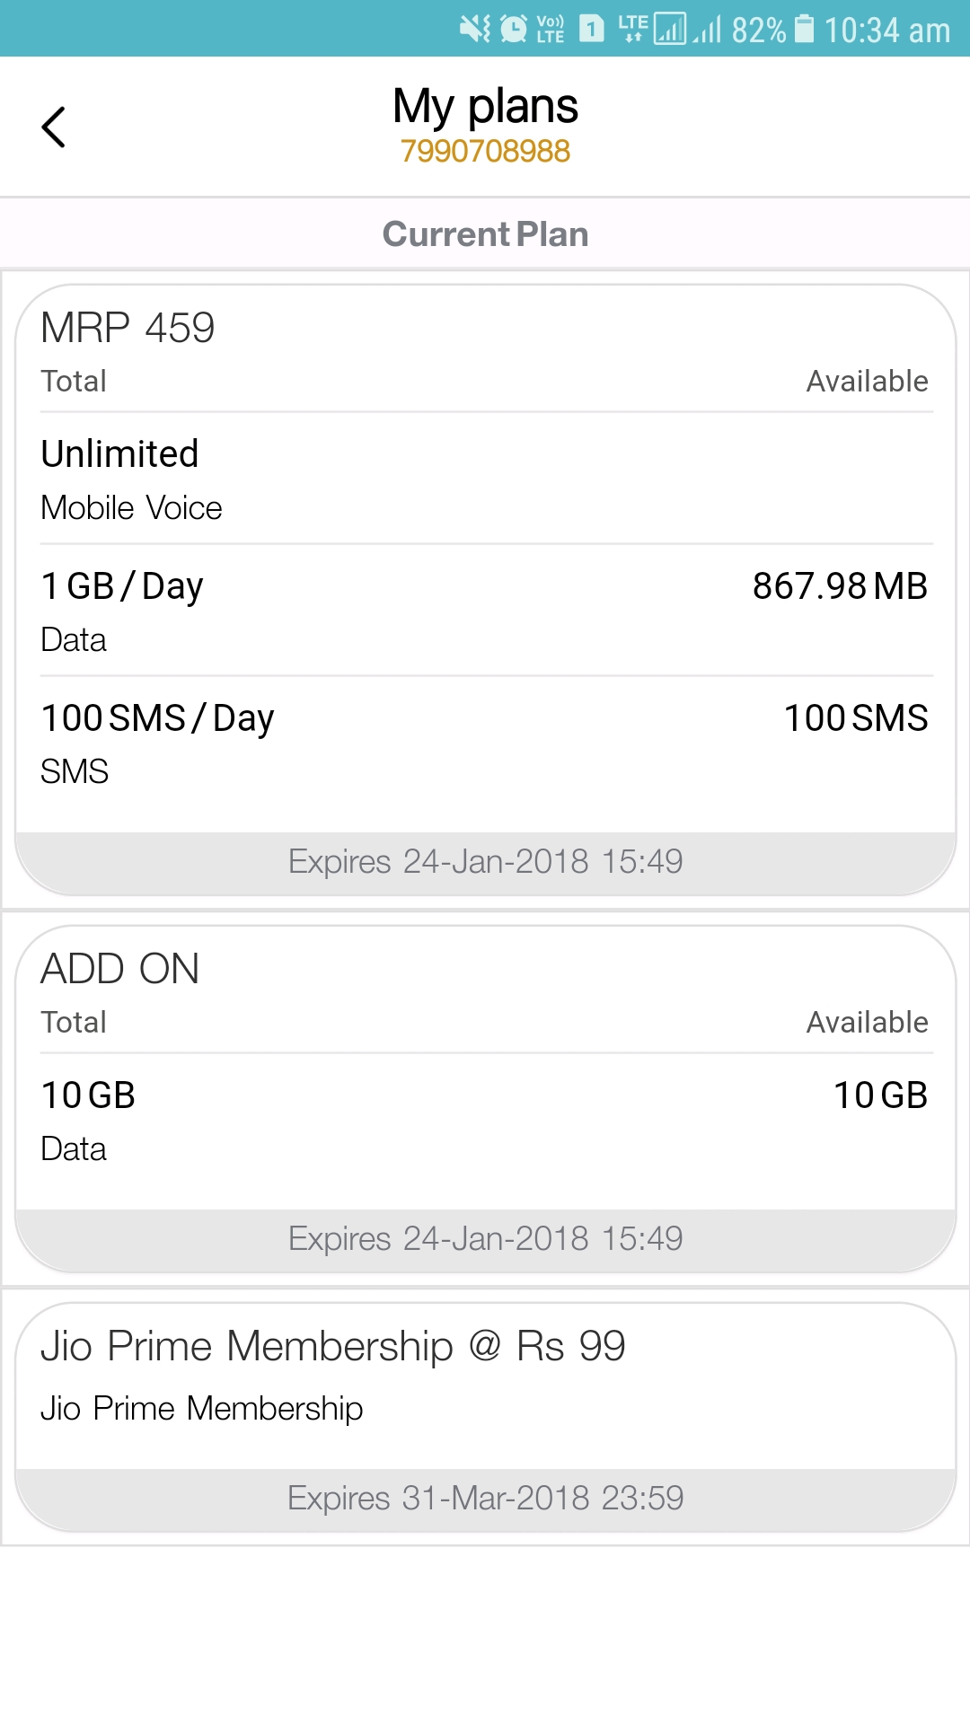Select the 100 SMS / Day row

(x=486, y=743)
